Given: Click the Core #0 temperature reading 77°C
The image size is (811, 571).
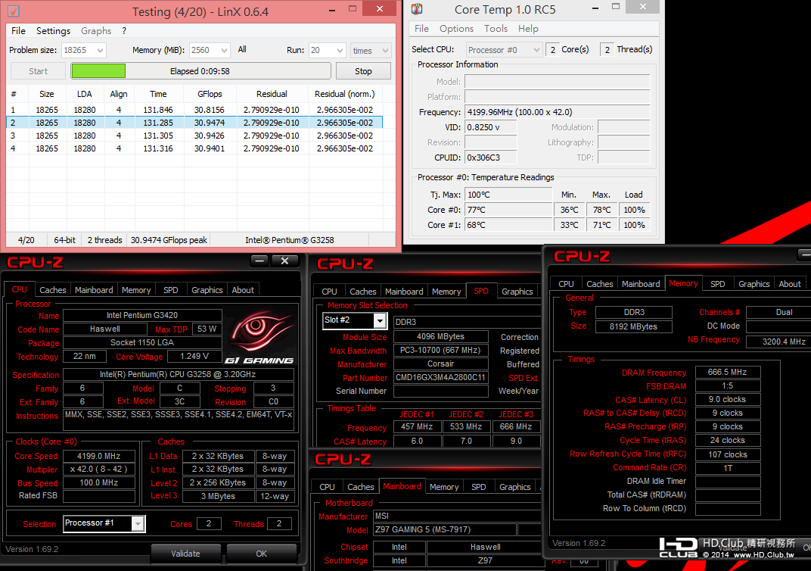Looking at the screenshot, I should point(508,210).
